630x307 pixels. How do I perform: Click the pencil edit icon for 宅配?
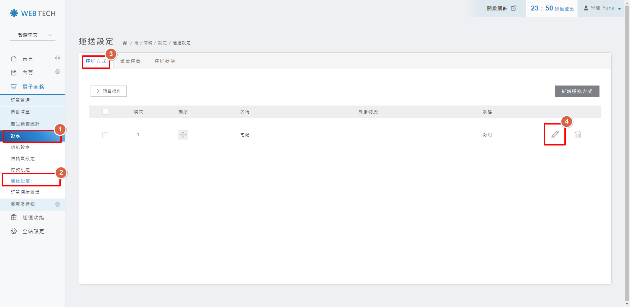(x=555, y=135)
